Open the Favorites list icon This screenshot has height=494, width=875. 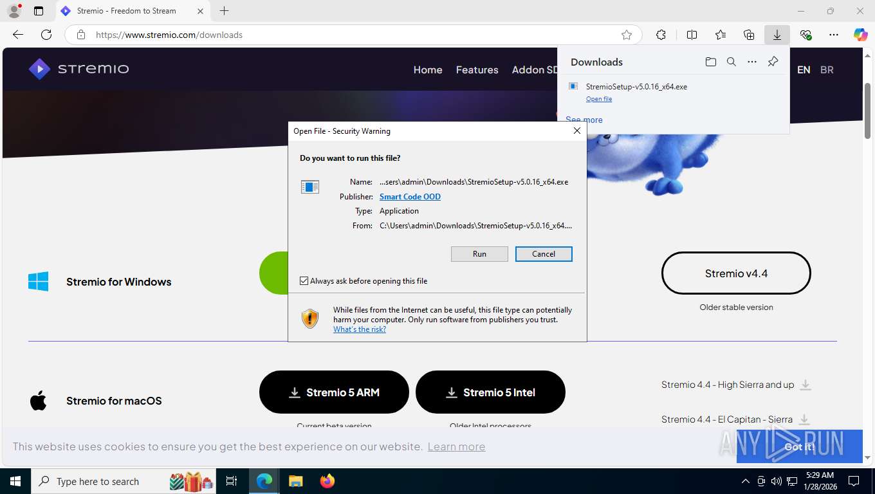721,35
